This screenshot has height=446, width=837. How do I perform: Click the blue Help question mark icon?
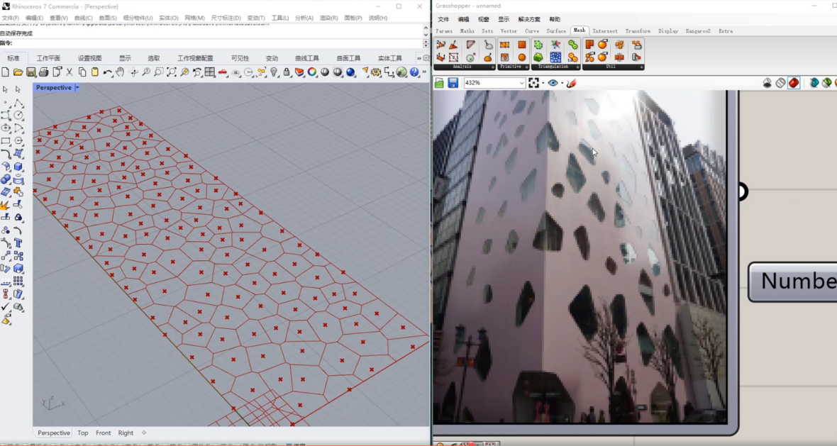pyautogui.click(x=414, y=72)
